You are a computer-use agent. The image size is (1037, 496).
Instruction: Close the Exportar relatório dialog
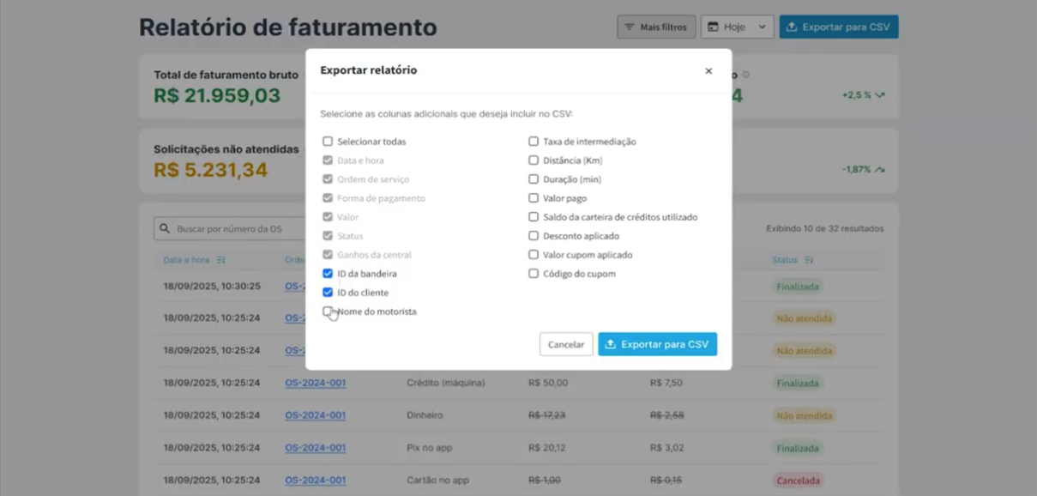(x=708, y=71)
